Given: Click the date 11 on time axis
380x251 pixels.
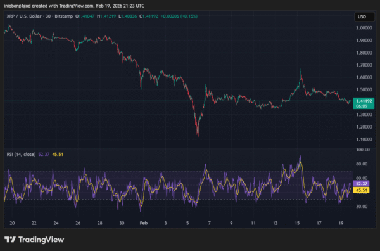Looking at the screenshot, I should tap(253, 223).
